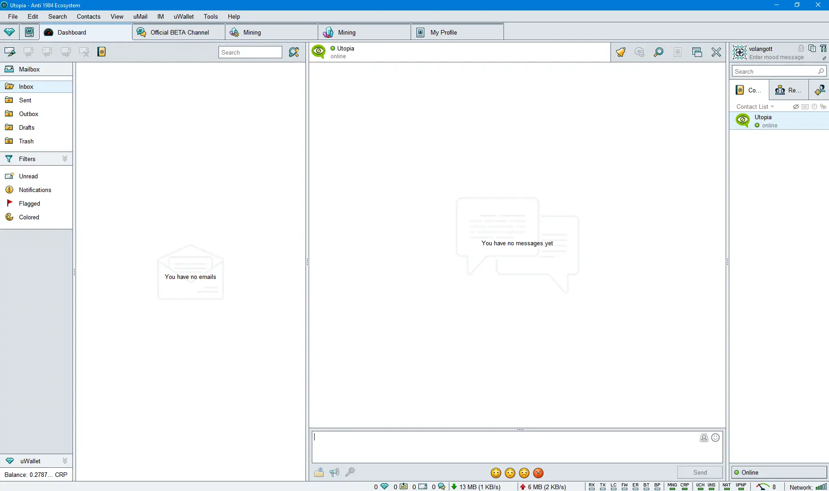Image resolution: width=829 pixels, height=491 pixels.
Task: Toggle compact contact list view icon
Action: pyautogui.click(x=805, y=106)
